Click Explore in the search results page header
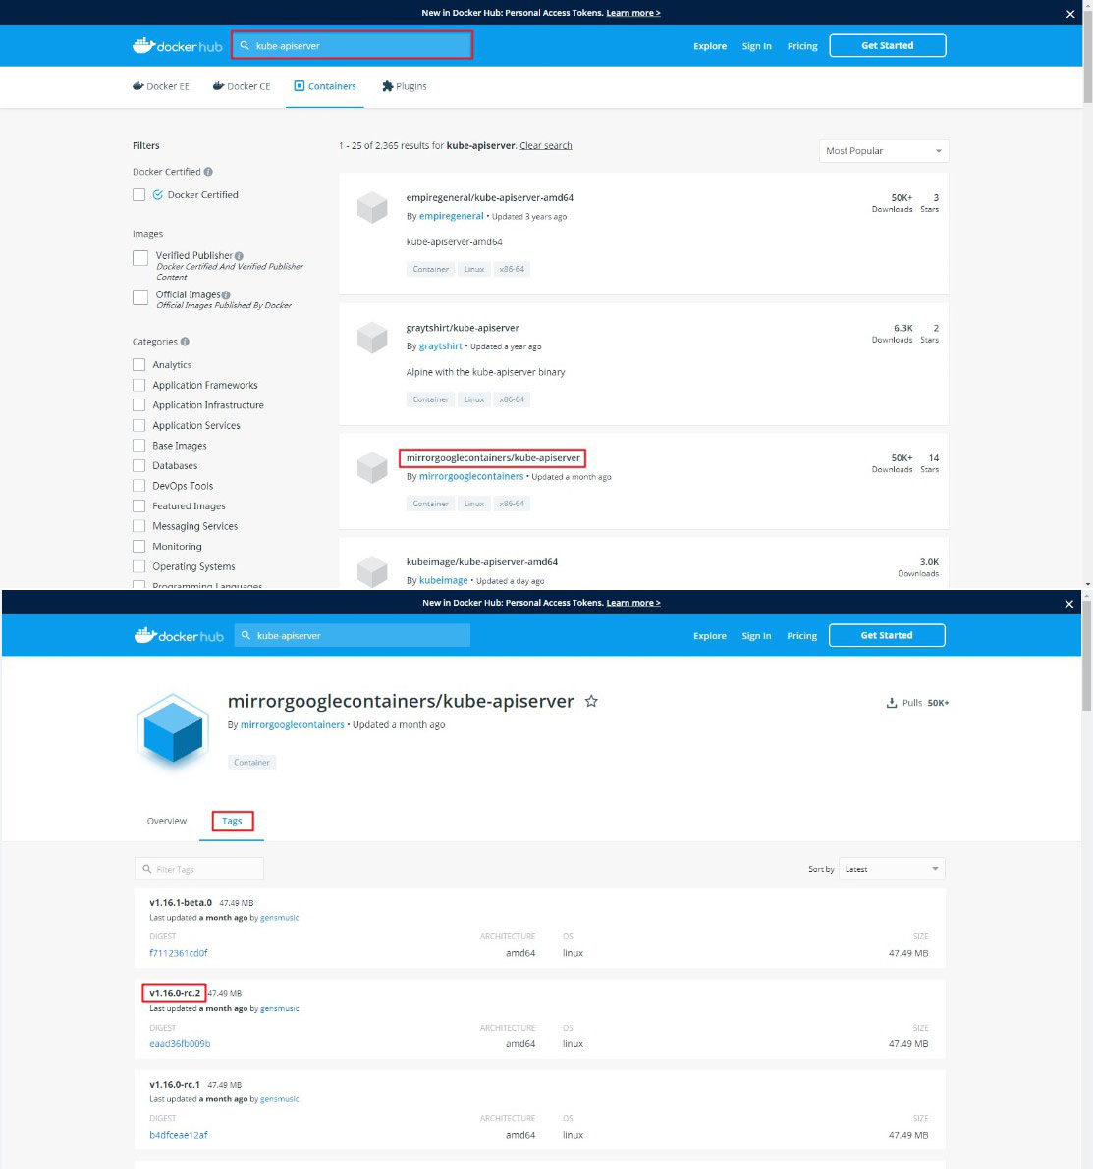 [x=710, y=46]
